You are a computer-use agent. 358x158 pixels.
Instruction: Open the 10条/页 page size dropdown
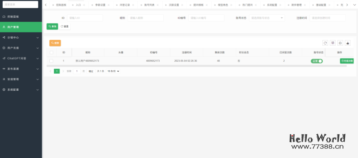[x=113, y=71]
